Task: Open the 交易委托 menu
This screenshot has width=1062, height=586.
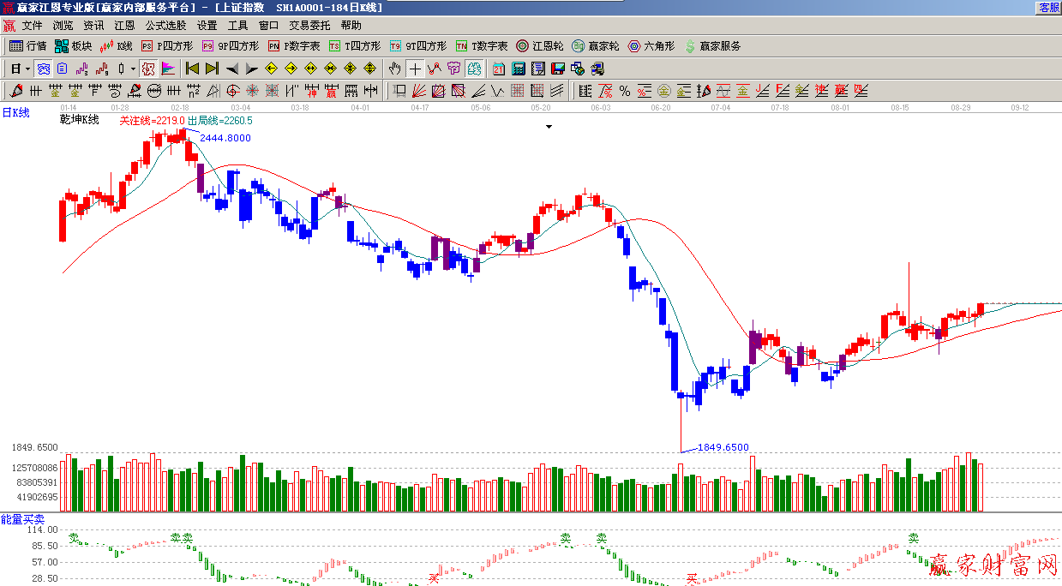Action: tap(309, 26)
